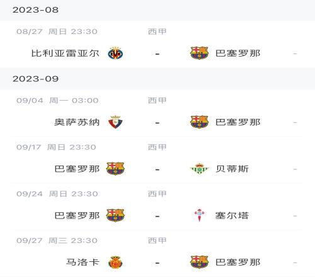Click 西甲 league label for 09/24 match
The width and height of the screenshot is (315, 277).
click(157, 194)
